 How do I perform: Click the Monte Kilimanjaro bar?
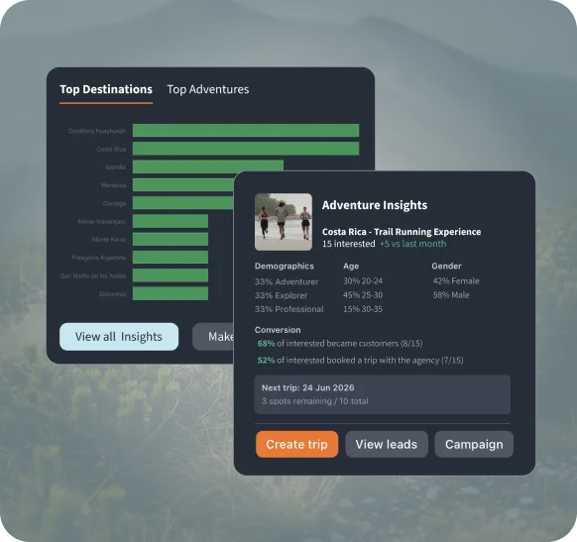[171, 221]
